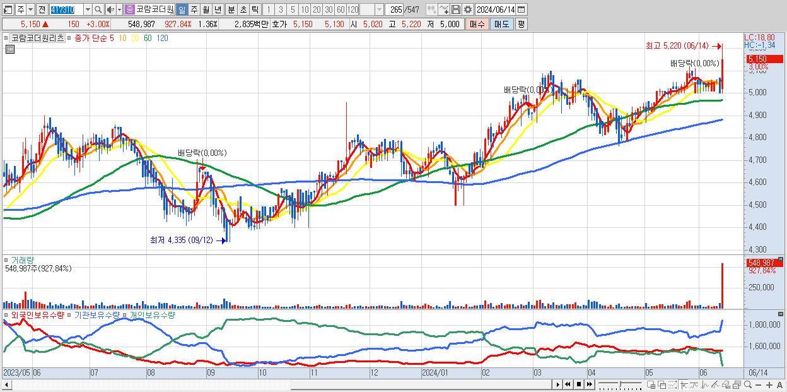The image size is (787, 392).
Task: Click the overlapping windows icon at bottom
Action: (662, 385)
